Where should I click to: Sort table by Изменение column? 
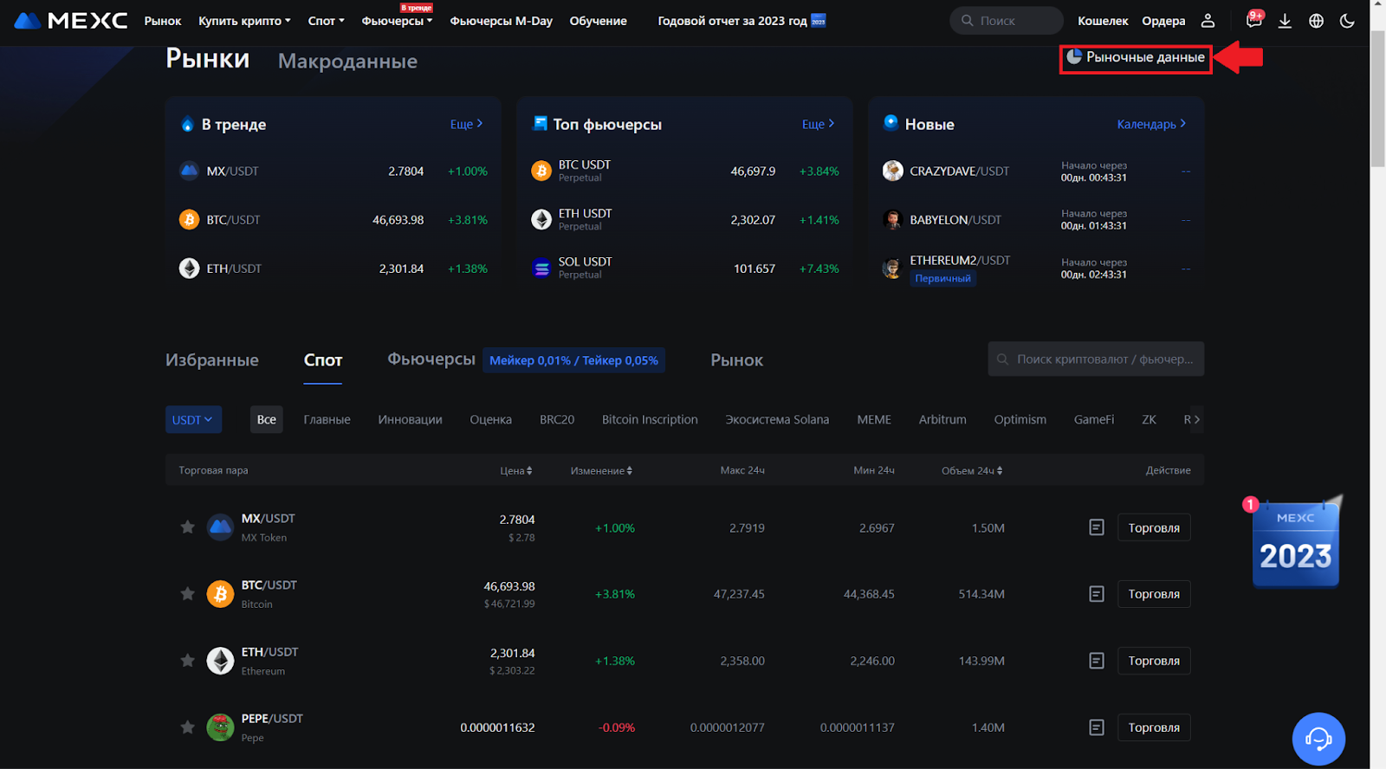(x=601, y=470)
